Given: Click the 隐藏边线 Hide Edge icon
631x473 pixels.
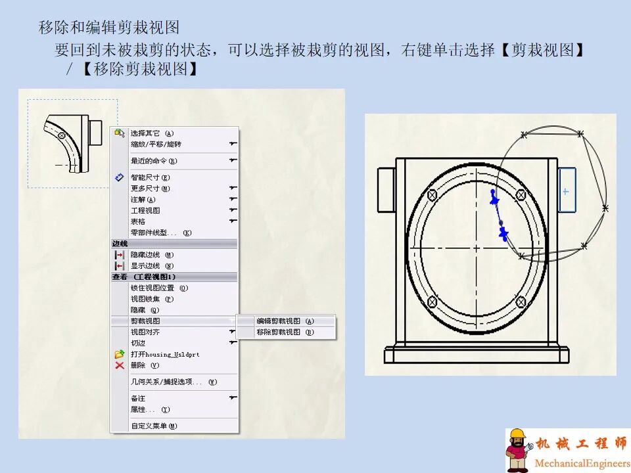Looking at the screenshot, I should [118, 254].
